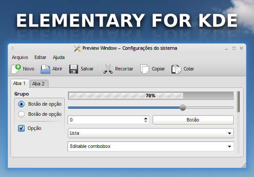The height and width of the screenshot is (177, 254).
Task: Decrease spinbox value with down arrow
Action: 146,122
